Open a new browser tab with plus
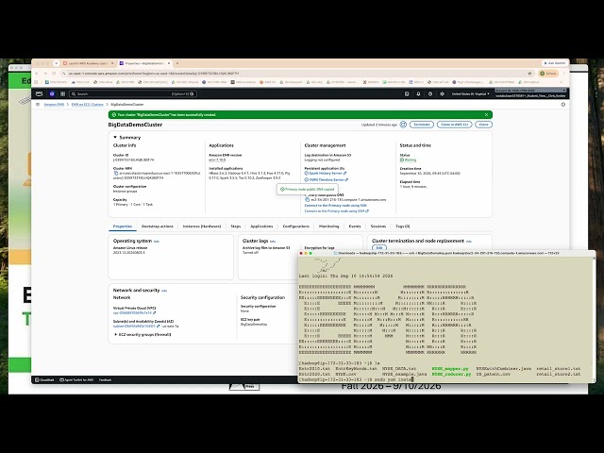The image size is (604, 453). point(177,63)
